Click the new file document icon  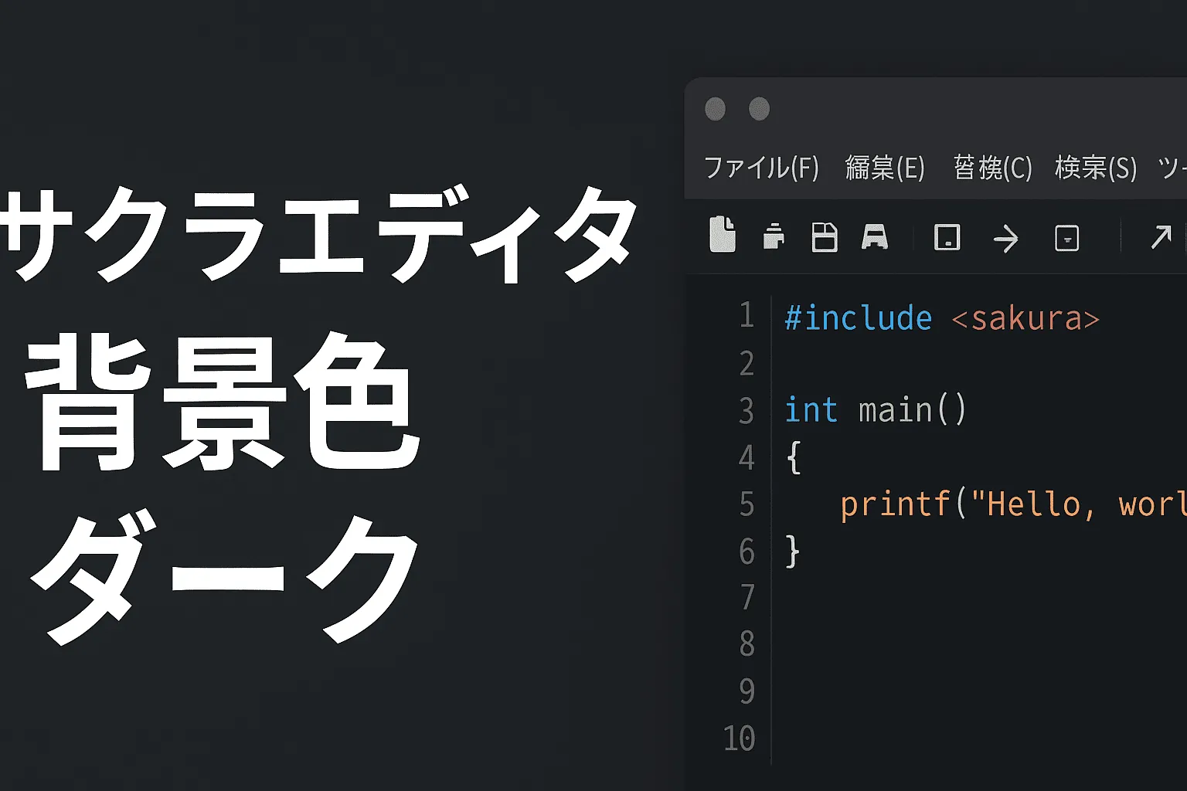coord(723,235)
